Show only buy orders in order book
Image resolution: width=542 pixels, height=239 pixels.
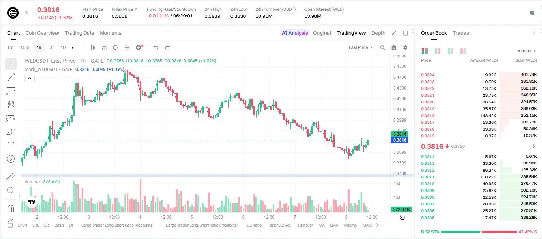pos(450,51)
